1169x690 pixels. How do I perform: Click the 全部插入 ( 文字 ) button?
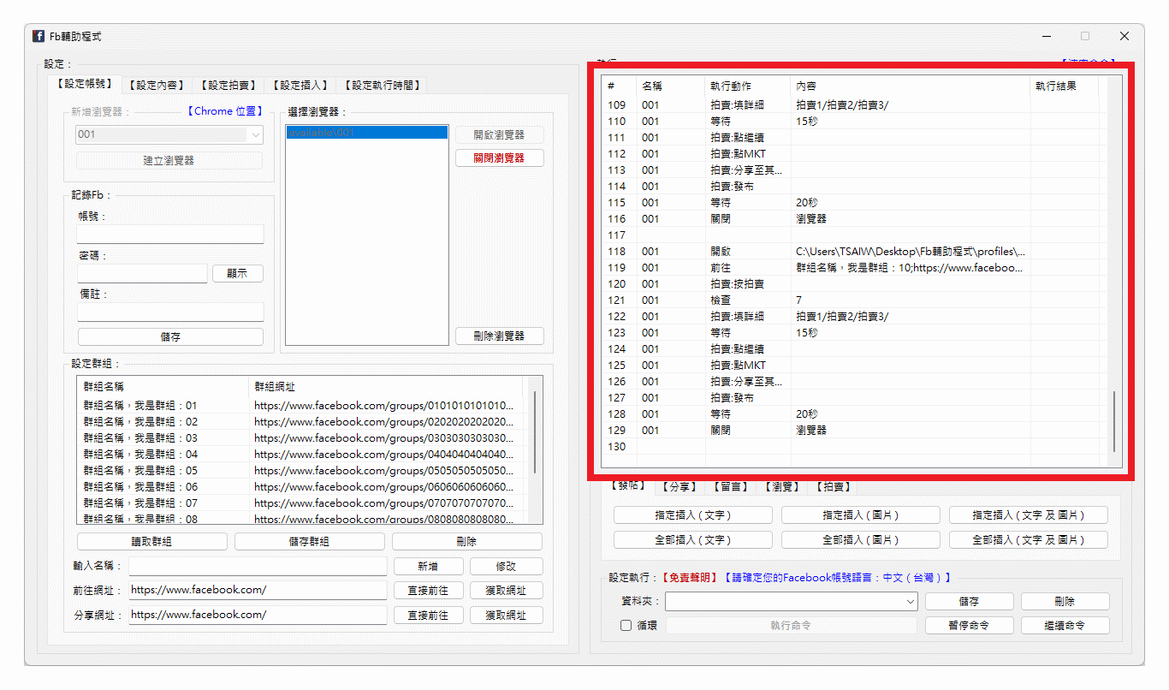coord(693,539)
